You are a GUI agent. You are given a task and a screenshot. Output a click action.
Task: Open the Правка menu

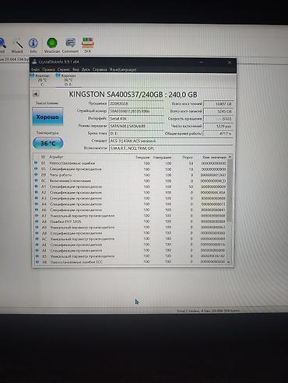click(x=48, y=70)
